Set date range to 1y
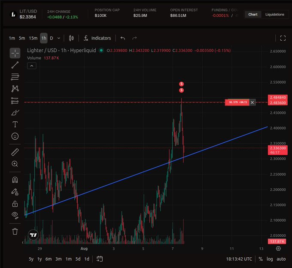 click(x=40, y=259)
